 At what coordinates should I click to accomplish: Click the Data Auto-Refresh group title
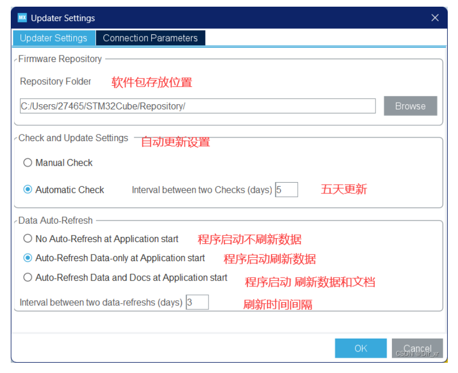(55, 220)
